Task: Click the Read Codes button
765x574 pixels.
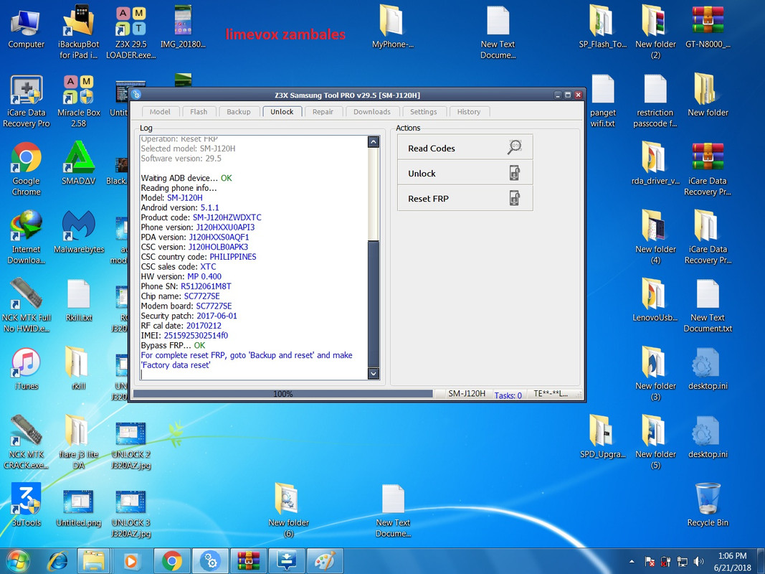Action: pos(465,148)
